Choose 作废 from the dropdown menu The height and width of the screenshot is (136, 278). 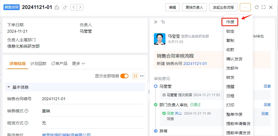point(230,22)
